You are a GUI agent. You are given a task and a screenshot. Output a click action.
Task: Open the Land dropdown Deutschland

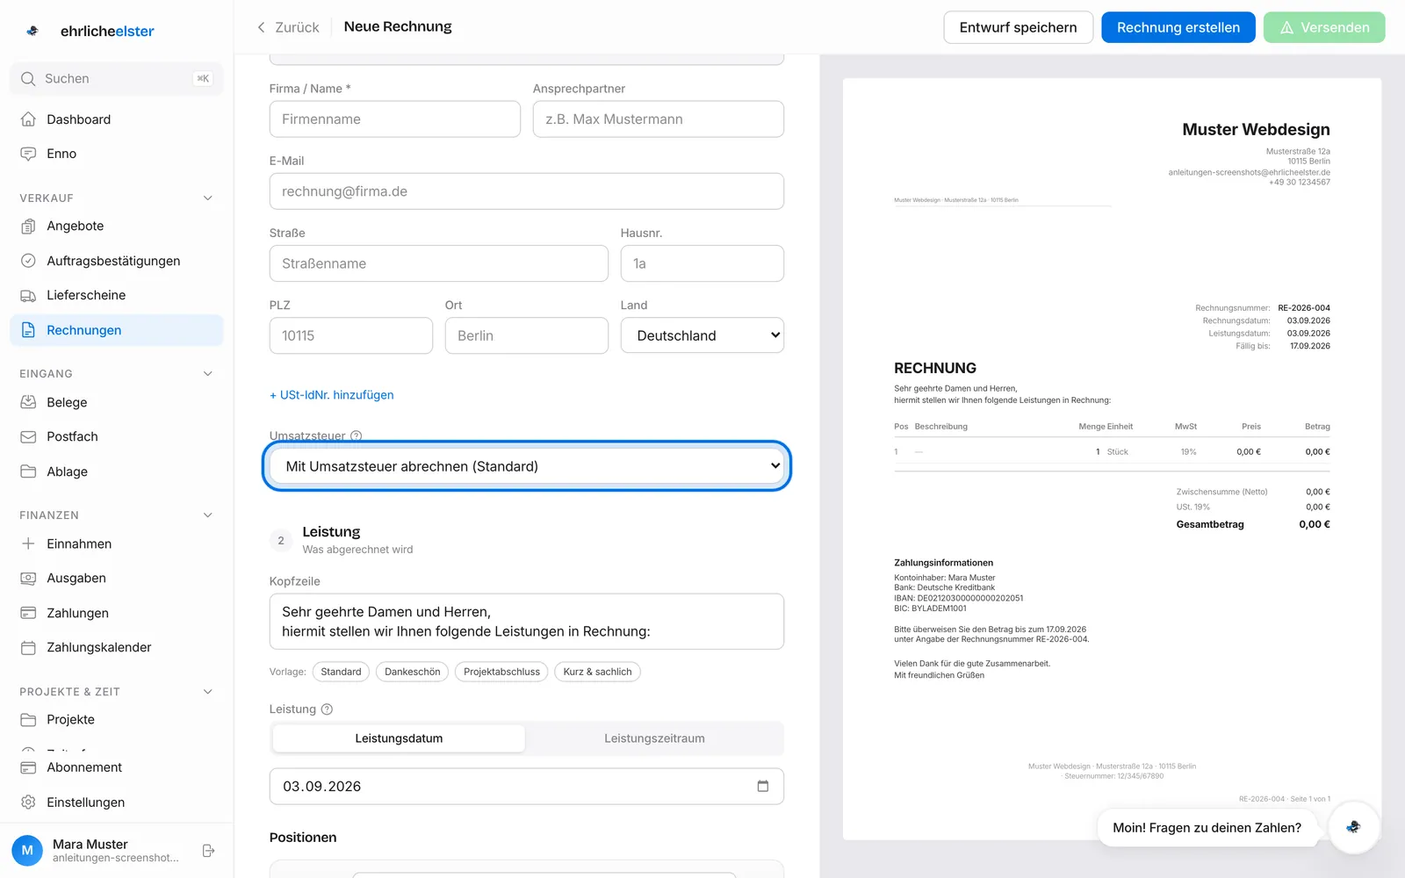tap(702, 335)
